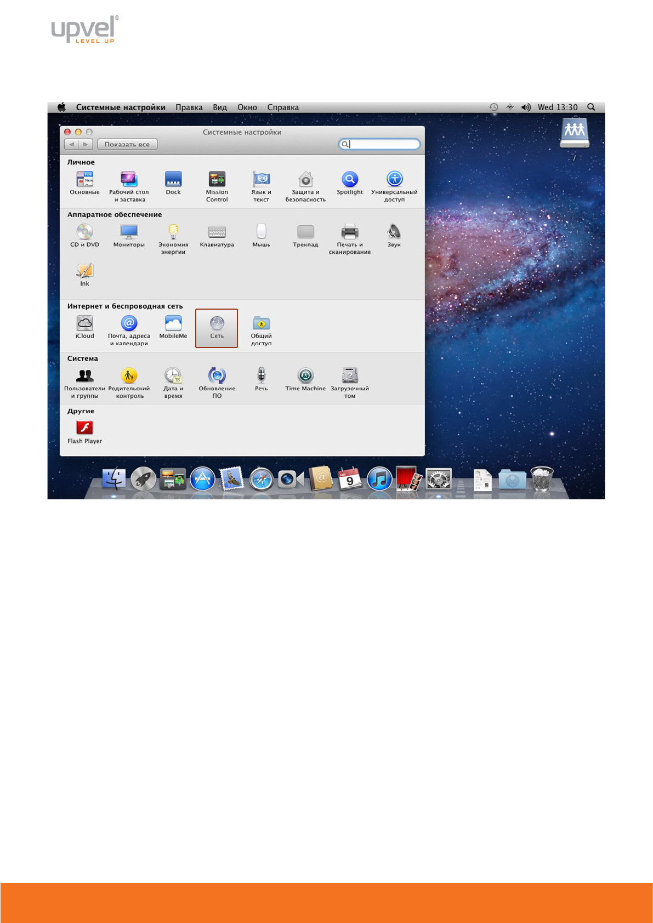Open the Правка menu

click(189, 107)
